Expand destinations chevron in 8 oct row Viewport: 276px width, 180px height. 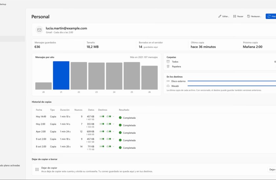point(114,146)
